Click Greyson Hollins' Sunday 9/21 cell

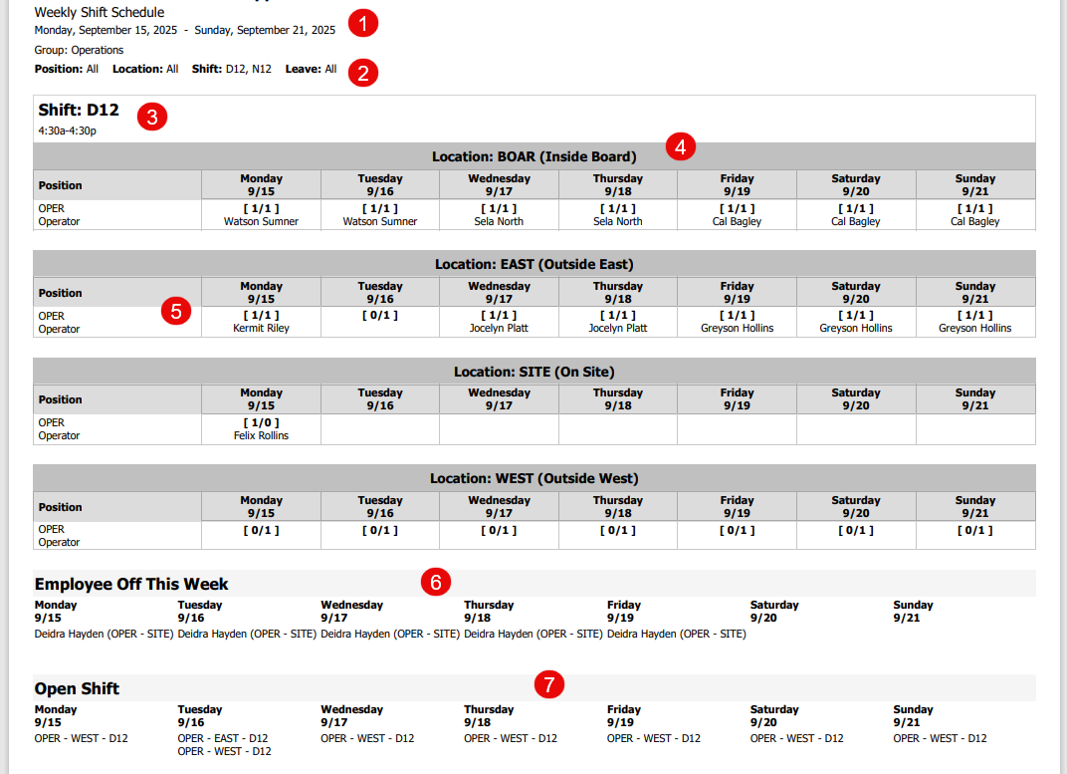click(975, 322)
